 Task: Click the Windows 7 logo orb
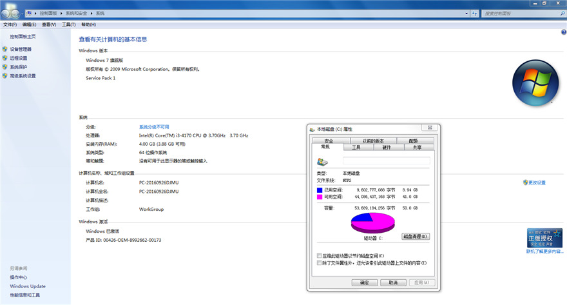click(x=535, y=83)
